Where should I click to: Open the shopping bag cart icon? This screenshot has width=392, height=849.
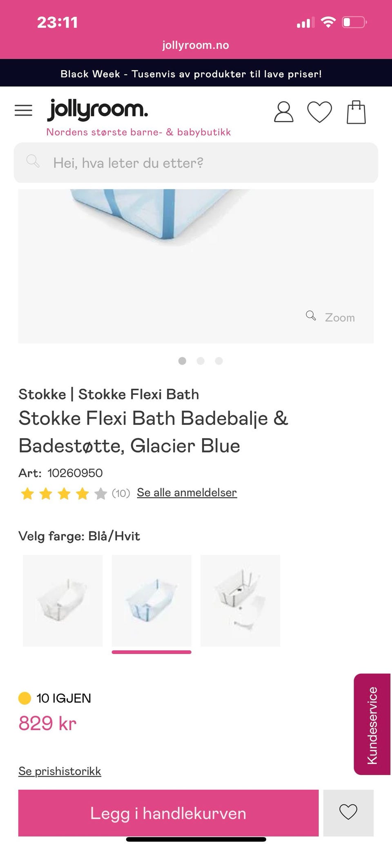[356, 112]
